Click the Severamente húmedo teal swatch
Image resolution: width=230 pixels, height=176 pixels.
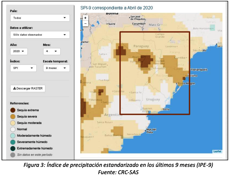(x=13, y=142)
